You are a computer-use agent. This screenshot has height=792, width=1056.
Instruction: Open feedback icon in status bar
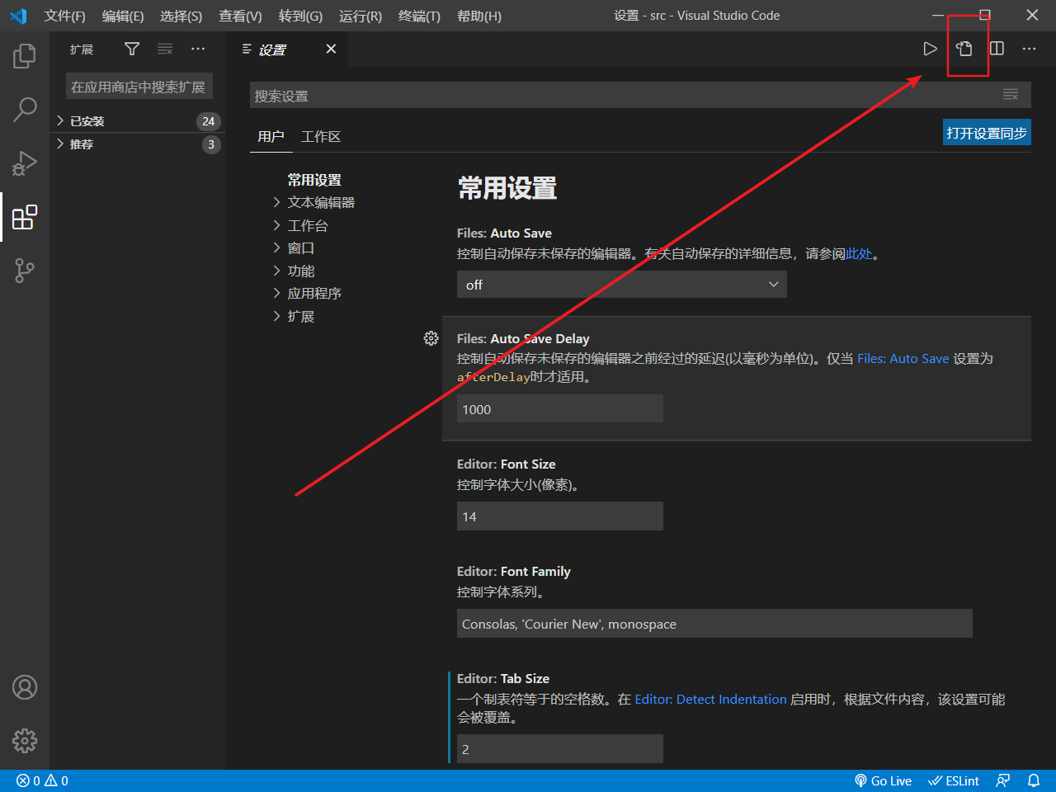coord(1003,780)
